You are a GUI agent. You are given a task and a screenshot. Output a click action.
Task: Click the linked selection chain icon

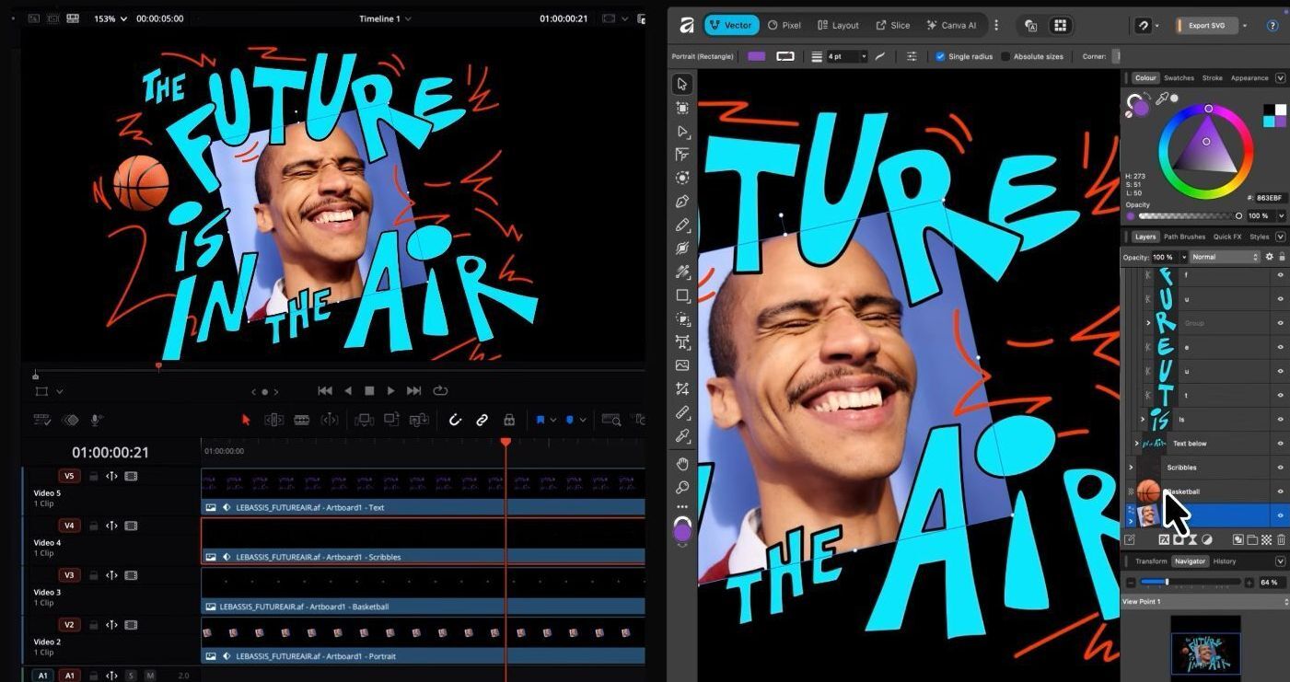482,420
